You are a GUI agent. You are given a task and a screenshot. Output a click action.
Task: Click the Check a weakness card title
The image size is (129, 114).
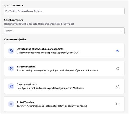point(27,84)
